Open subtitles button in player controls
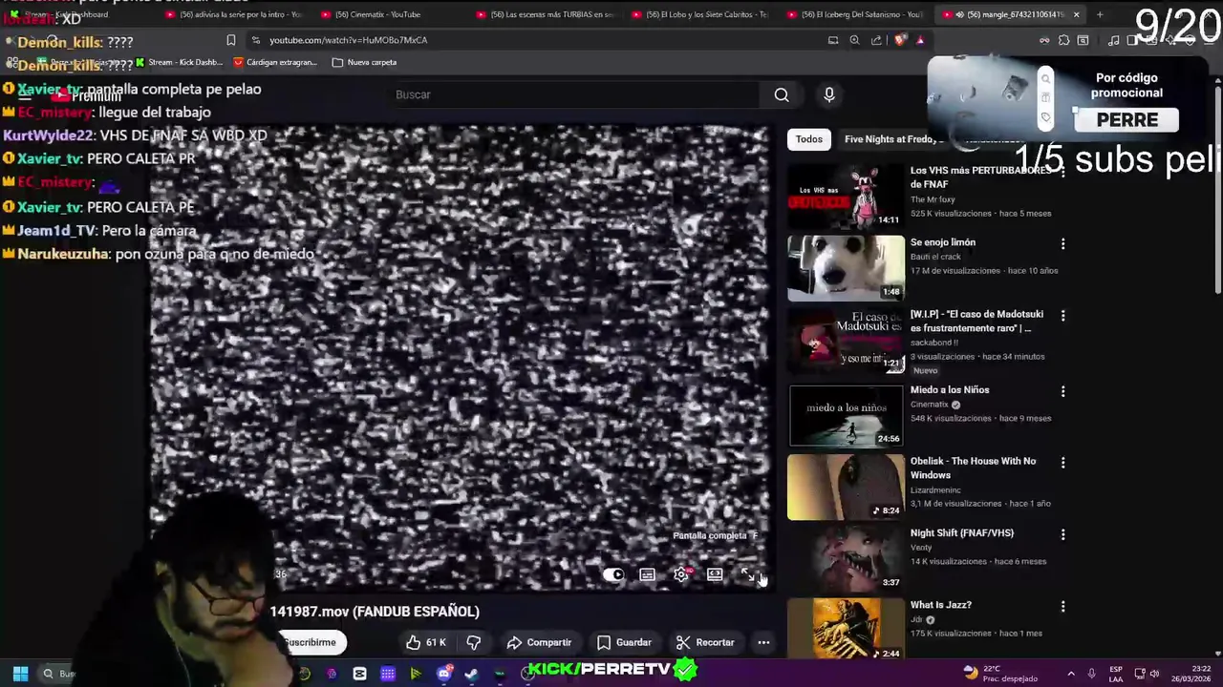The image size is (1223, 687). [x=647, y=574]
